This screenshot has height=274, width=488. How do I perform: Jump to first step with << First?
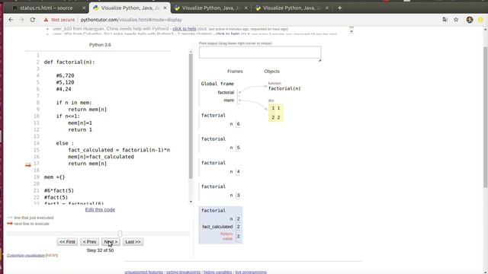tap(67, 242)
